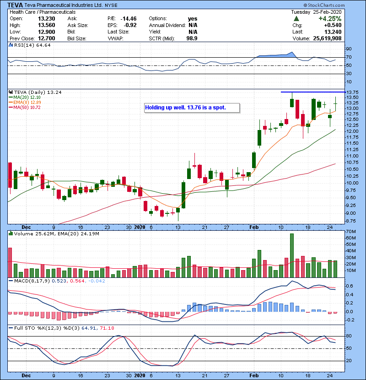Click the stochastic %K value 64.91

89,328
